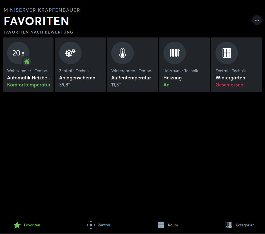265x234 pixels.
Task: Click the Außentemperatur thermometer icon
Action: tap(123, 53)
